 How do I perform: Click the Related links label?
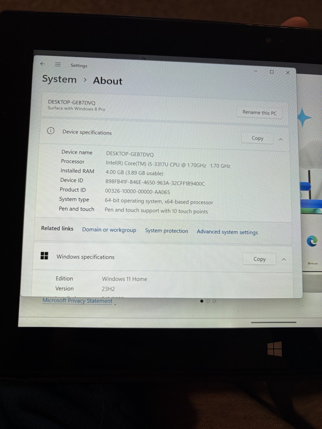pos(57,228)
